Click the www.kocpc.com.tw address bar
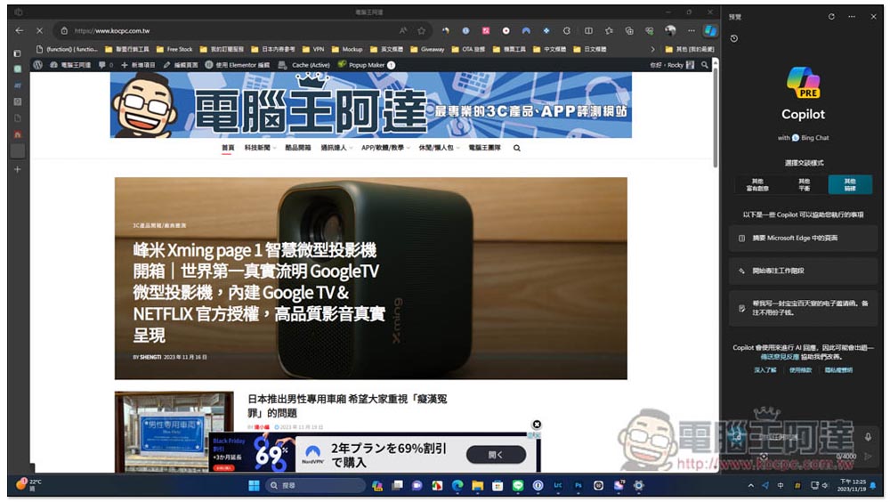 click(227, 30)
